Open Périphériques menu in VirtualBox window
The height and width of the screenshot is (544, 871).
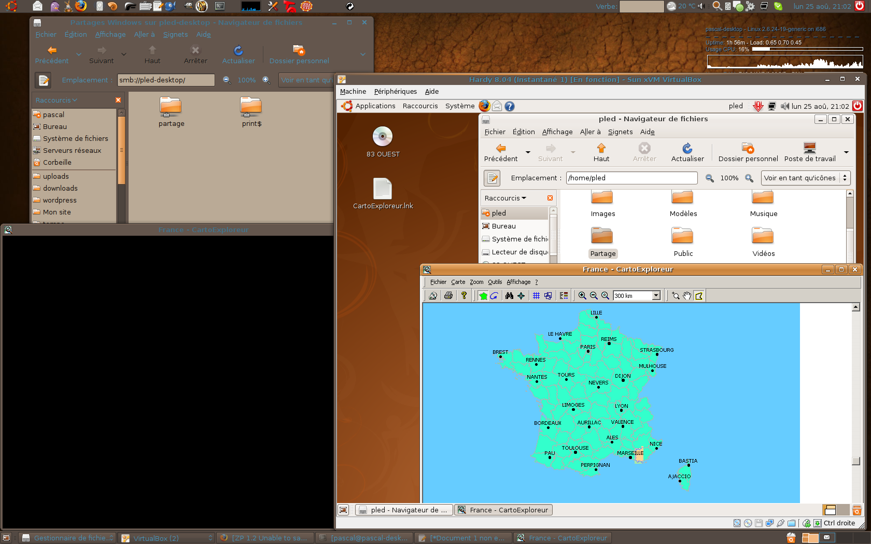(396, 92)
